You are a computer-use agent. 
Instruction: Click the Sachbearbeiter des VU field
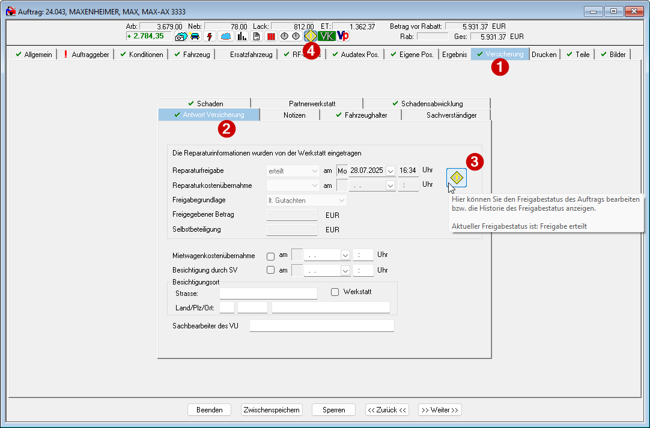click(321, 326)
